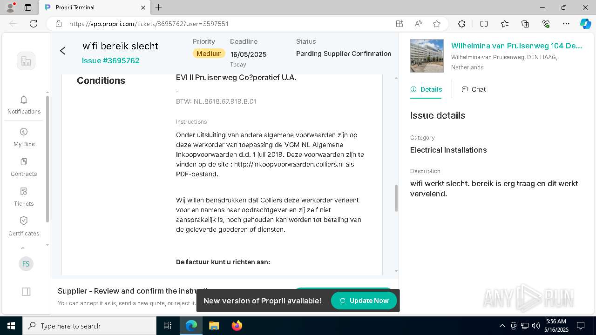Refresh the browser page
Viewport: 596px width, 335px height.
coord(34,24)
